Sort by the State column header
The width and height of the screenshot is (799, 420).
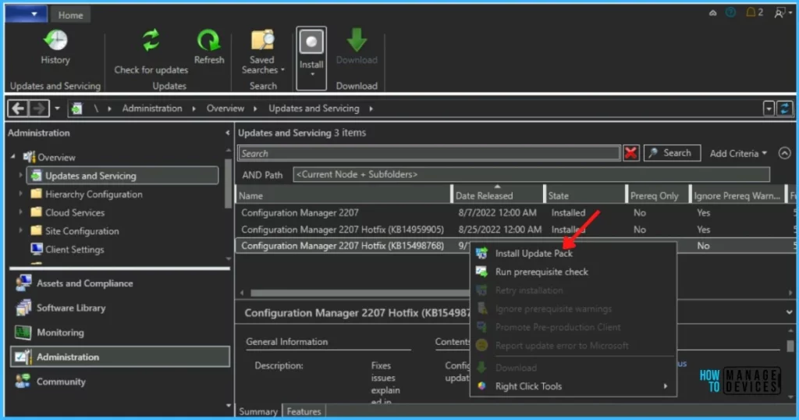click(585, 195)
